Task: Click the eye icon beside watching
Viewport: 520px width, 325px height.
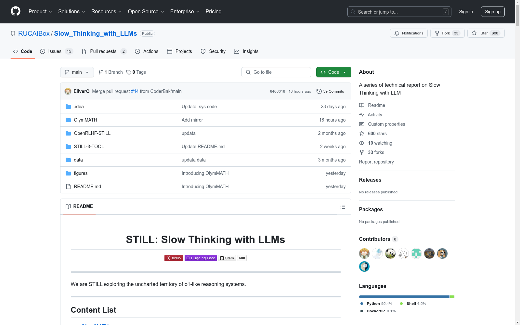Action: (362, 143)
